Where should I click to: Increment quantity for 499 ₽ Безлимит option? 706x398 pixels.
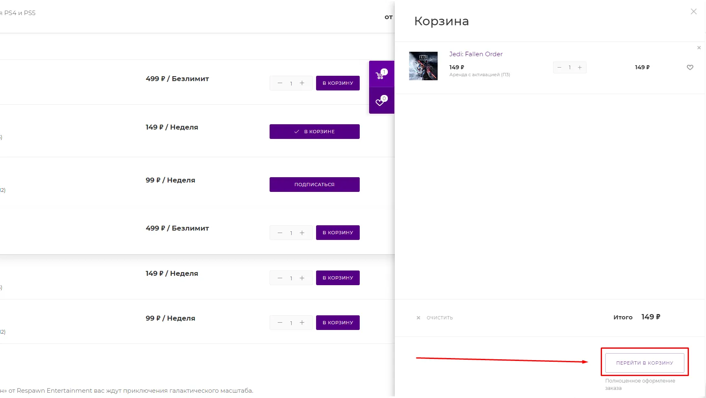(x=302, y=83)
